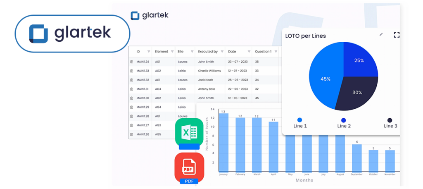Viewport: 423px width, 189px height.
Task: Select the MAINT.33 ID cell
Action: (143, 71)
